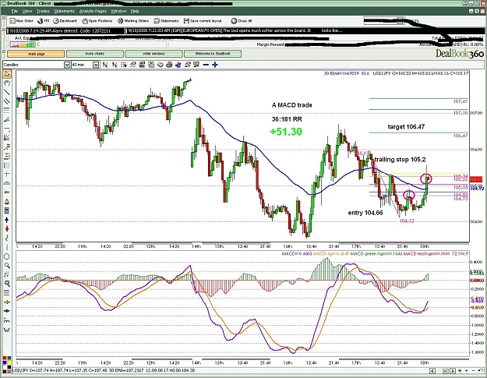Select the red down arrow marker

tap(7, 229)
